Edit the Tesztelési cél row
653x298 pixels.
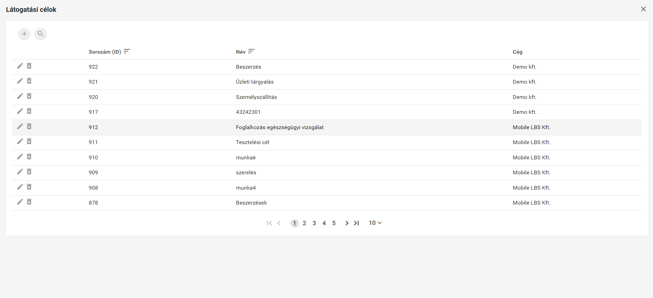(x=20, y=141)
